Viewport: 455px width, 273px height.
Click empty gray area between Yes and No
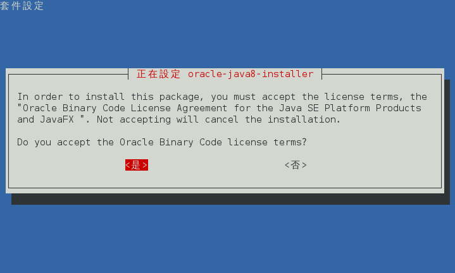[x=216, y=165]
